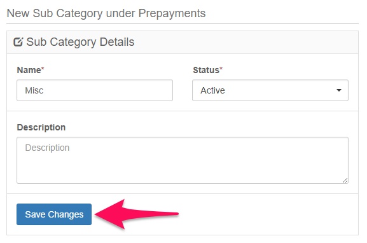Open the Status select showing Active

coord(270,90)
